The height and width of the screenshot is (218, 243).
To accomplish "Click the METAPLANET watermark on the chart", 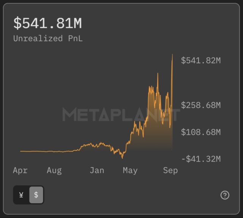I will coord(121,115).
